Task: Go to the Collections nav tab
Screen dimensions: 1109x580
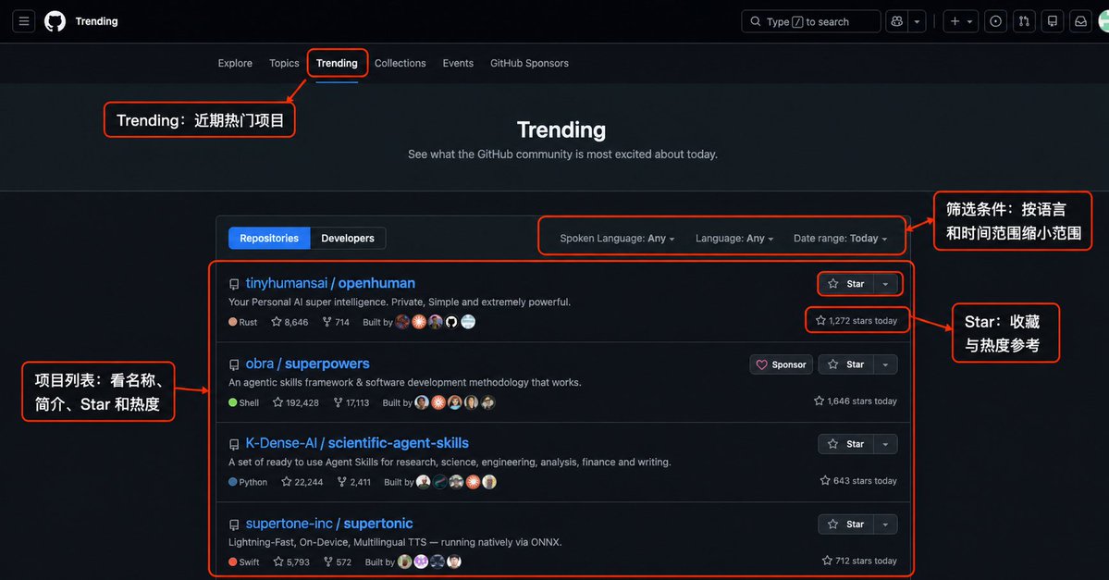Action: 400,63
